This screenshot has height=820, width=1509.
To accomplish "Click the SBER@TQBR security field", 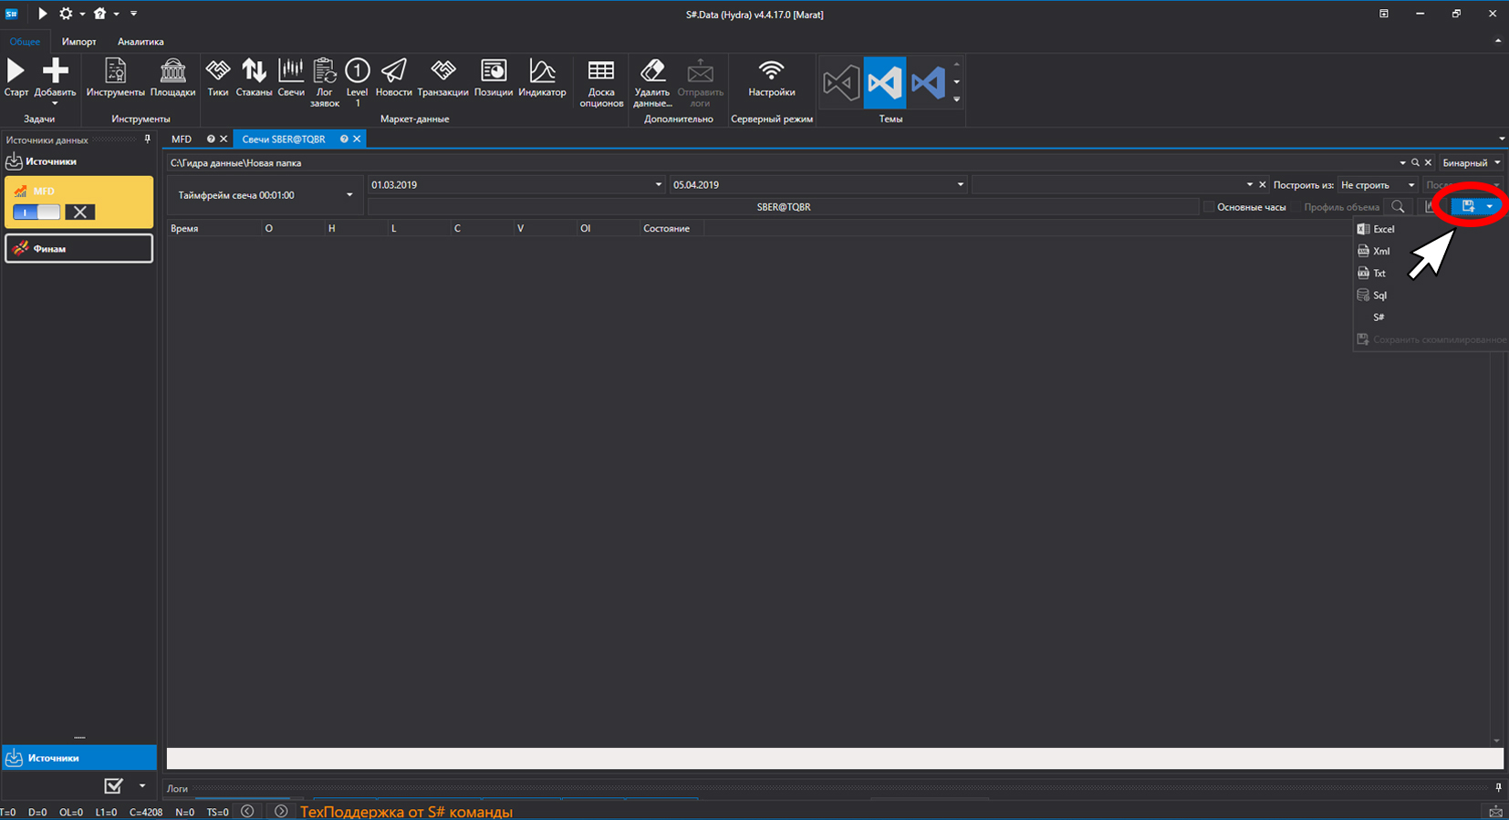I will point(783,207).
